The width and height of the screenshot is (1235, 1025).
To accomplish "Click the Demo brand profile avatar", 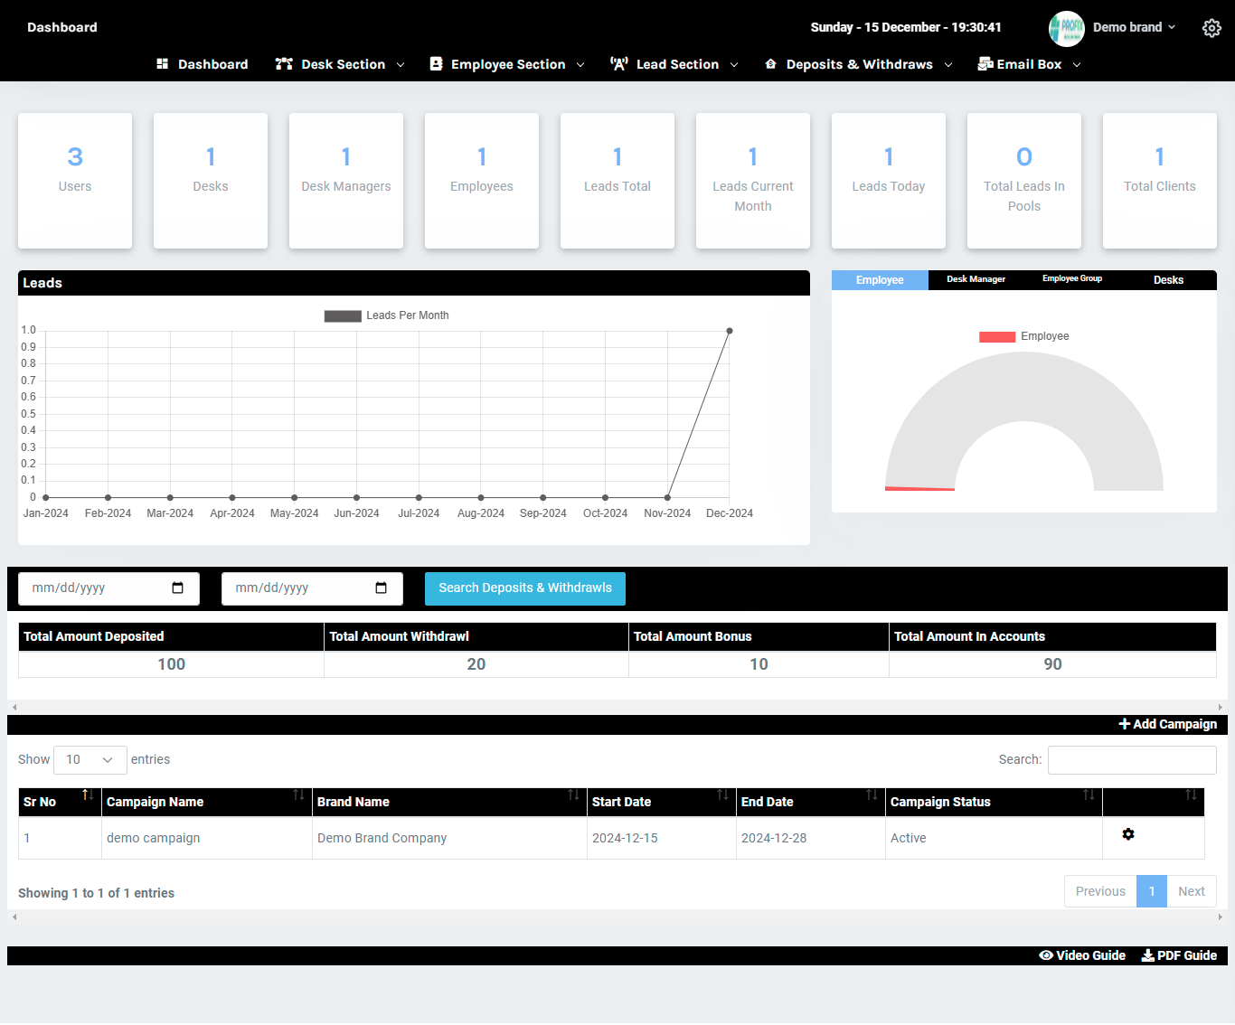I will point(1066,28).
